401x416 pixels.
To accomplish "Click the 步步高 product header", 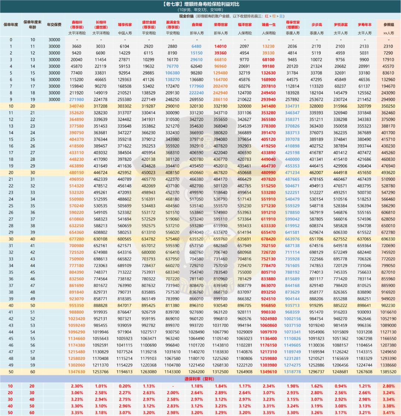I will click(x=317, y=25).
